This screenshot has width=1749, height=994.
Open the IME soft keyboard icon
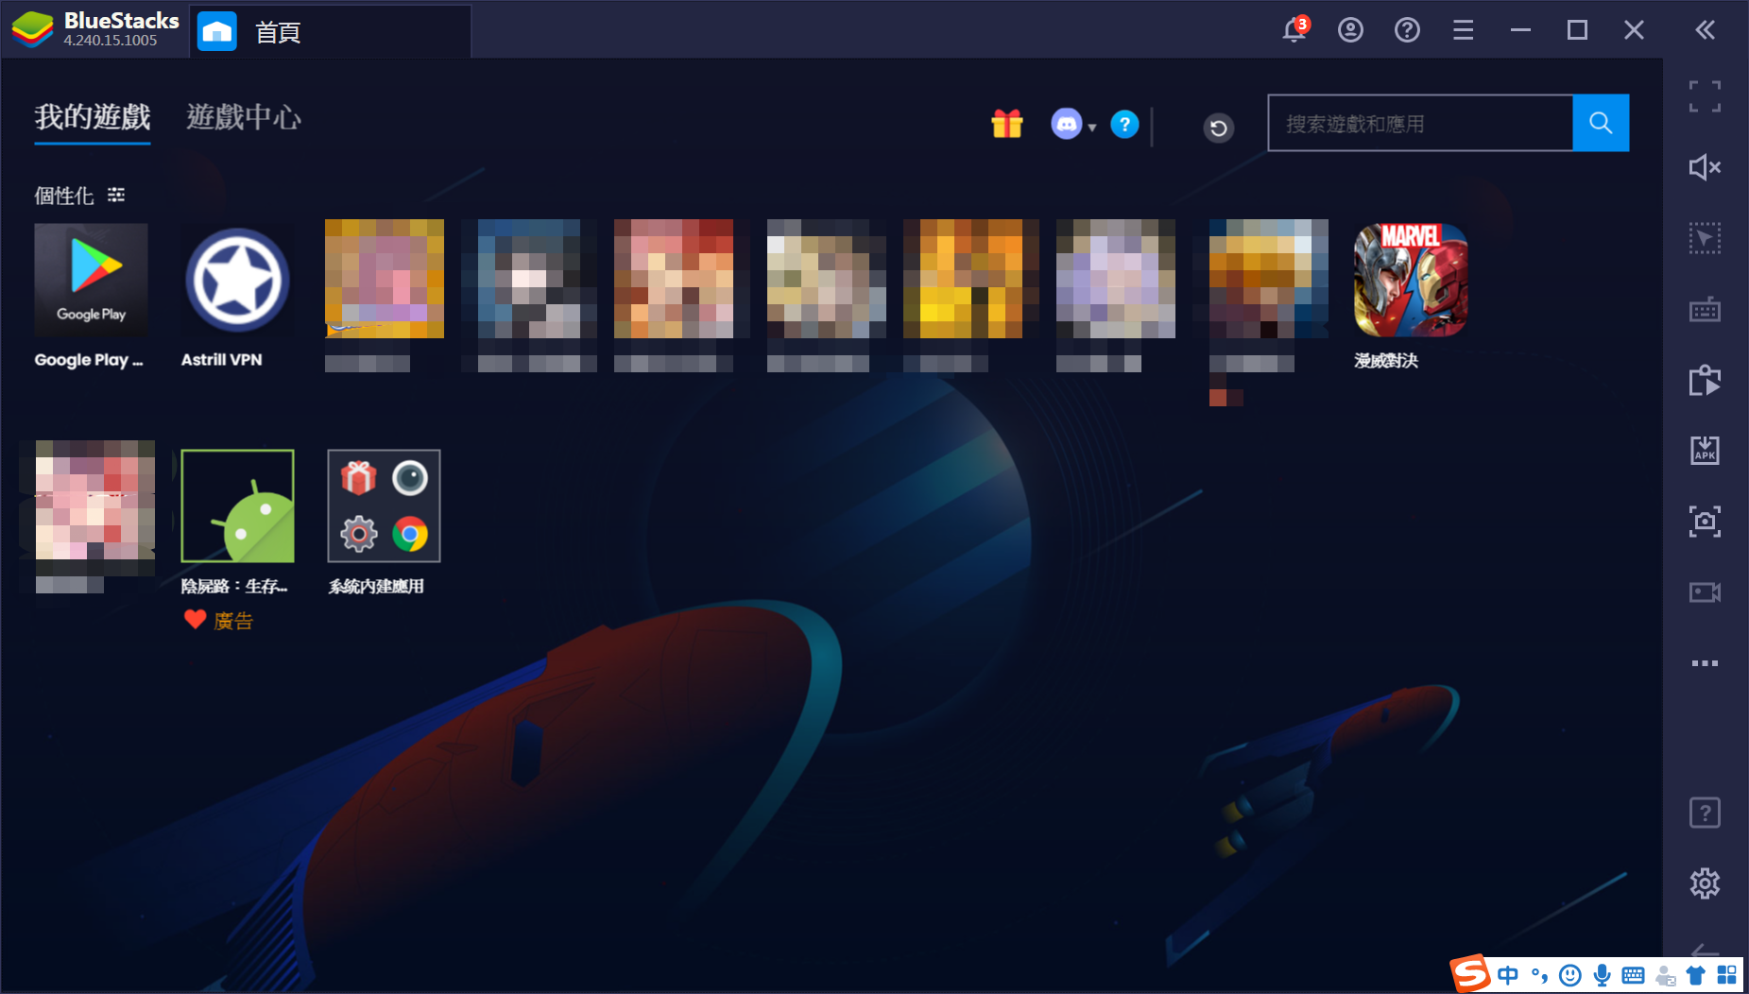click(1633, 975)
